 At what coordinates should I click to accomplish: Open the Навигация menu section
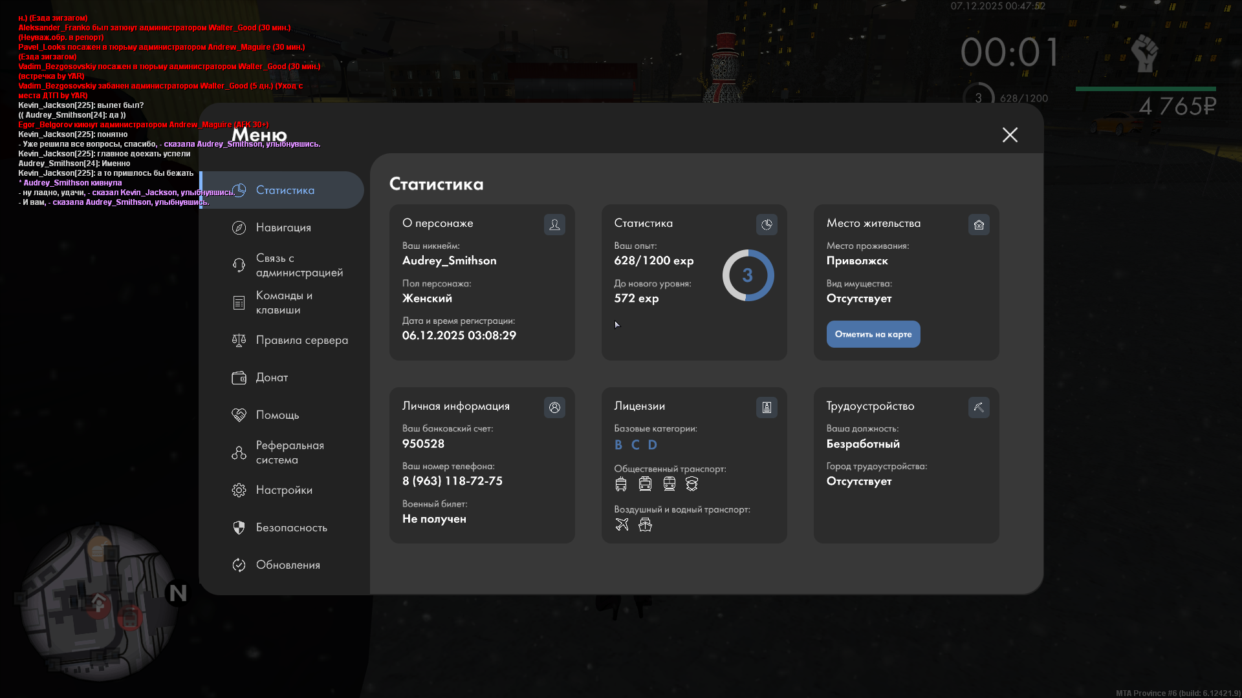(x=283, y=227)
